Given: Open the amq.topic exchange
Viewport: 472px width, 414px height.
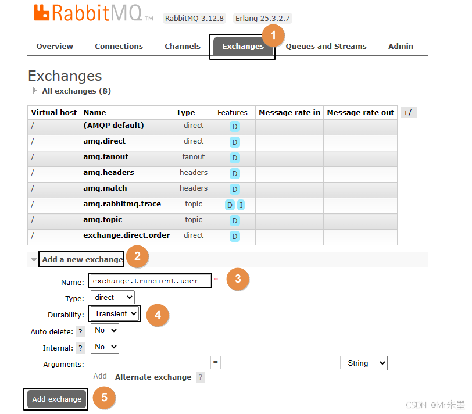Looking at the screenshot, I should [103, 219].
